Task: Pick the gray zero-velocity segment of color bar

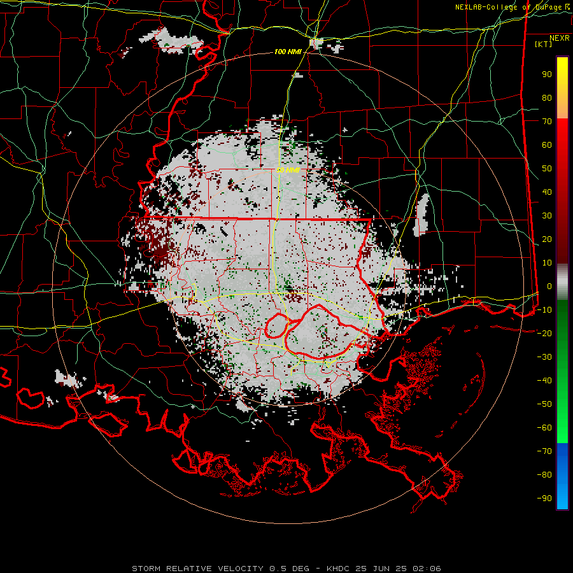Action: (562, 281)
